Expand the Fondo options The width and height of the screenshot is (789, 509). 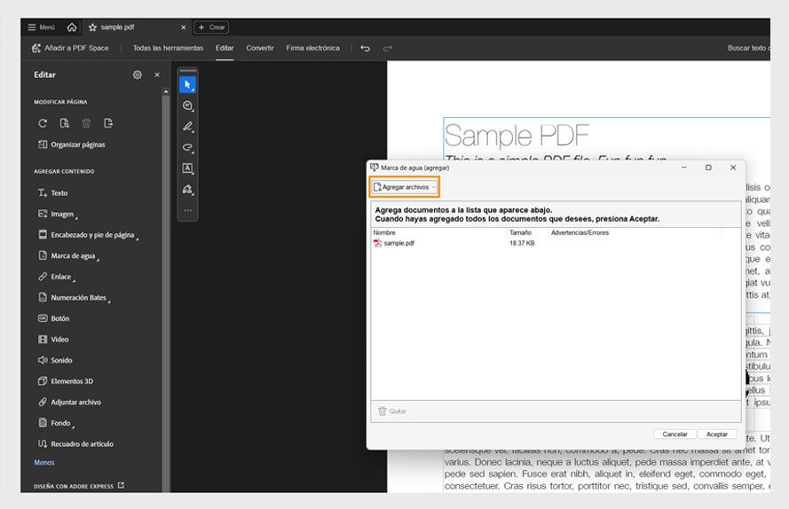(57, 424)
